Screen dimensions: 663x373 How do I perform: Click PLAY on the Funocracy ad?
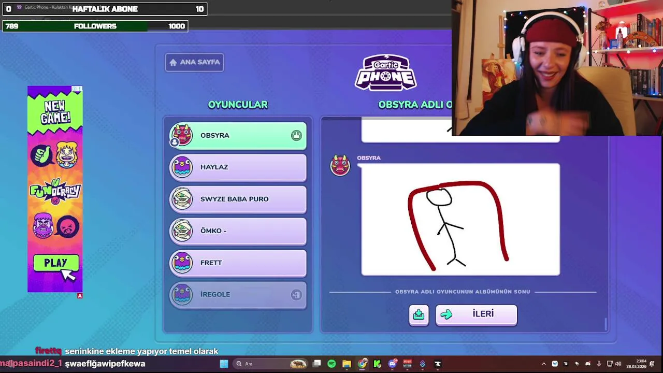[x=56, y=263]
